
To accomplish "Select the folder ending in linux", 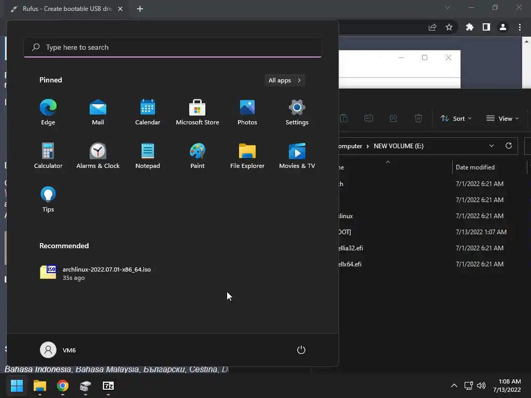I will click(x=346, y=216).
